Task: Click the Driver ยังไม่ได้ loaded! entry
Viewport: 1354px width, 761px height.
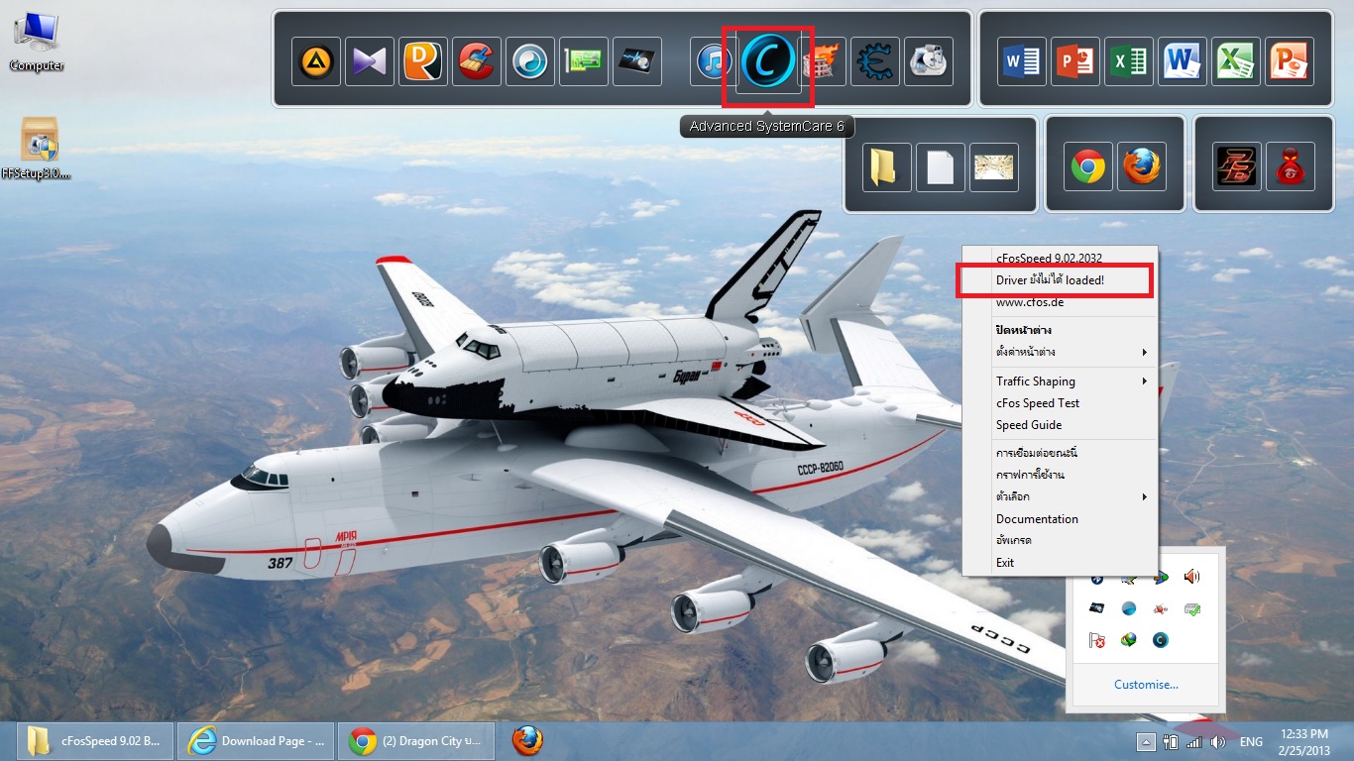Action: [1060, 280]
